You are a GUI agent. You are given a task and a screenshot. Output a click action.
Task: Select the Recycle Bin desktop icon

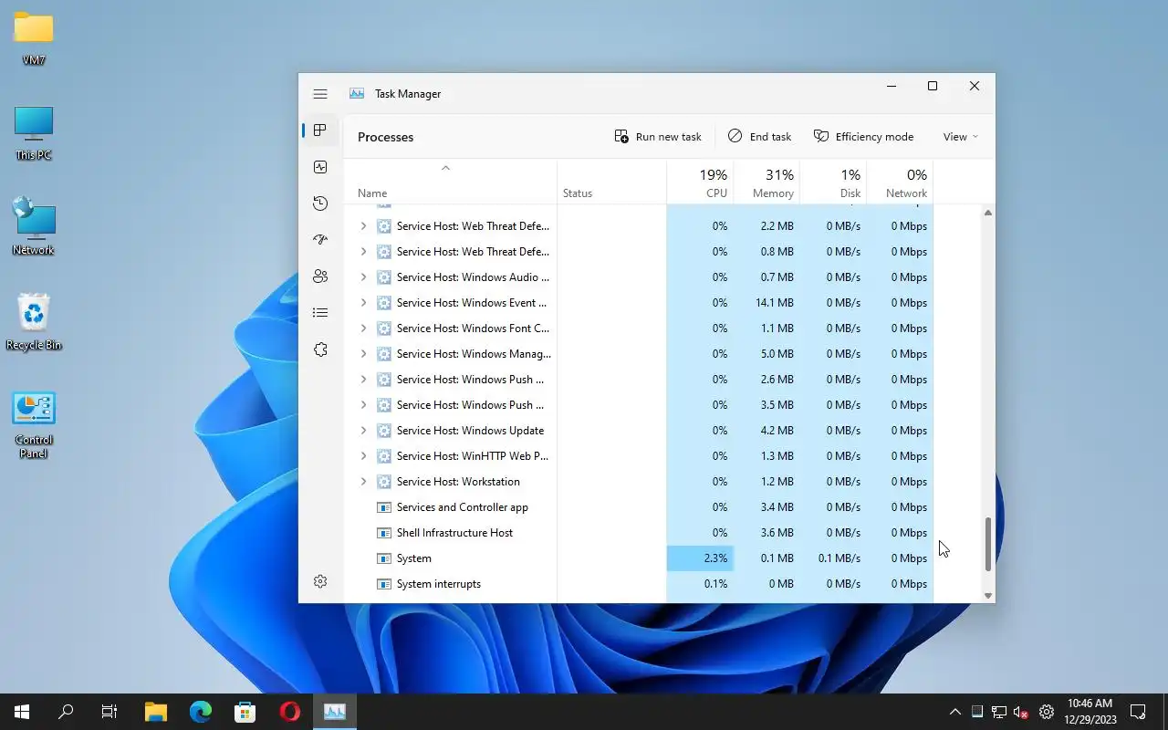[x=34, y=323]
